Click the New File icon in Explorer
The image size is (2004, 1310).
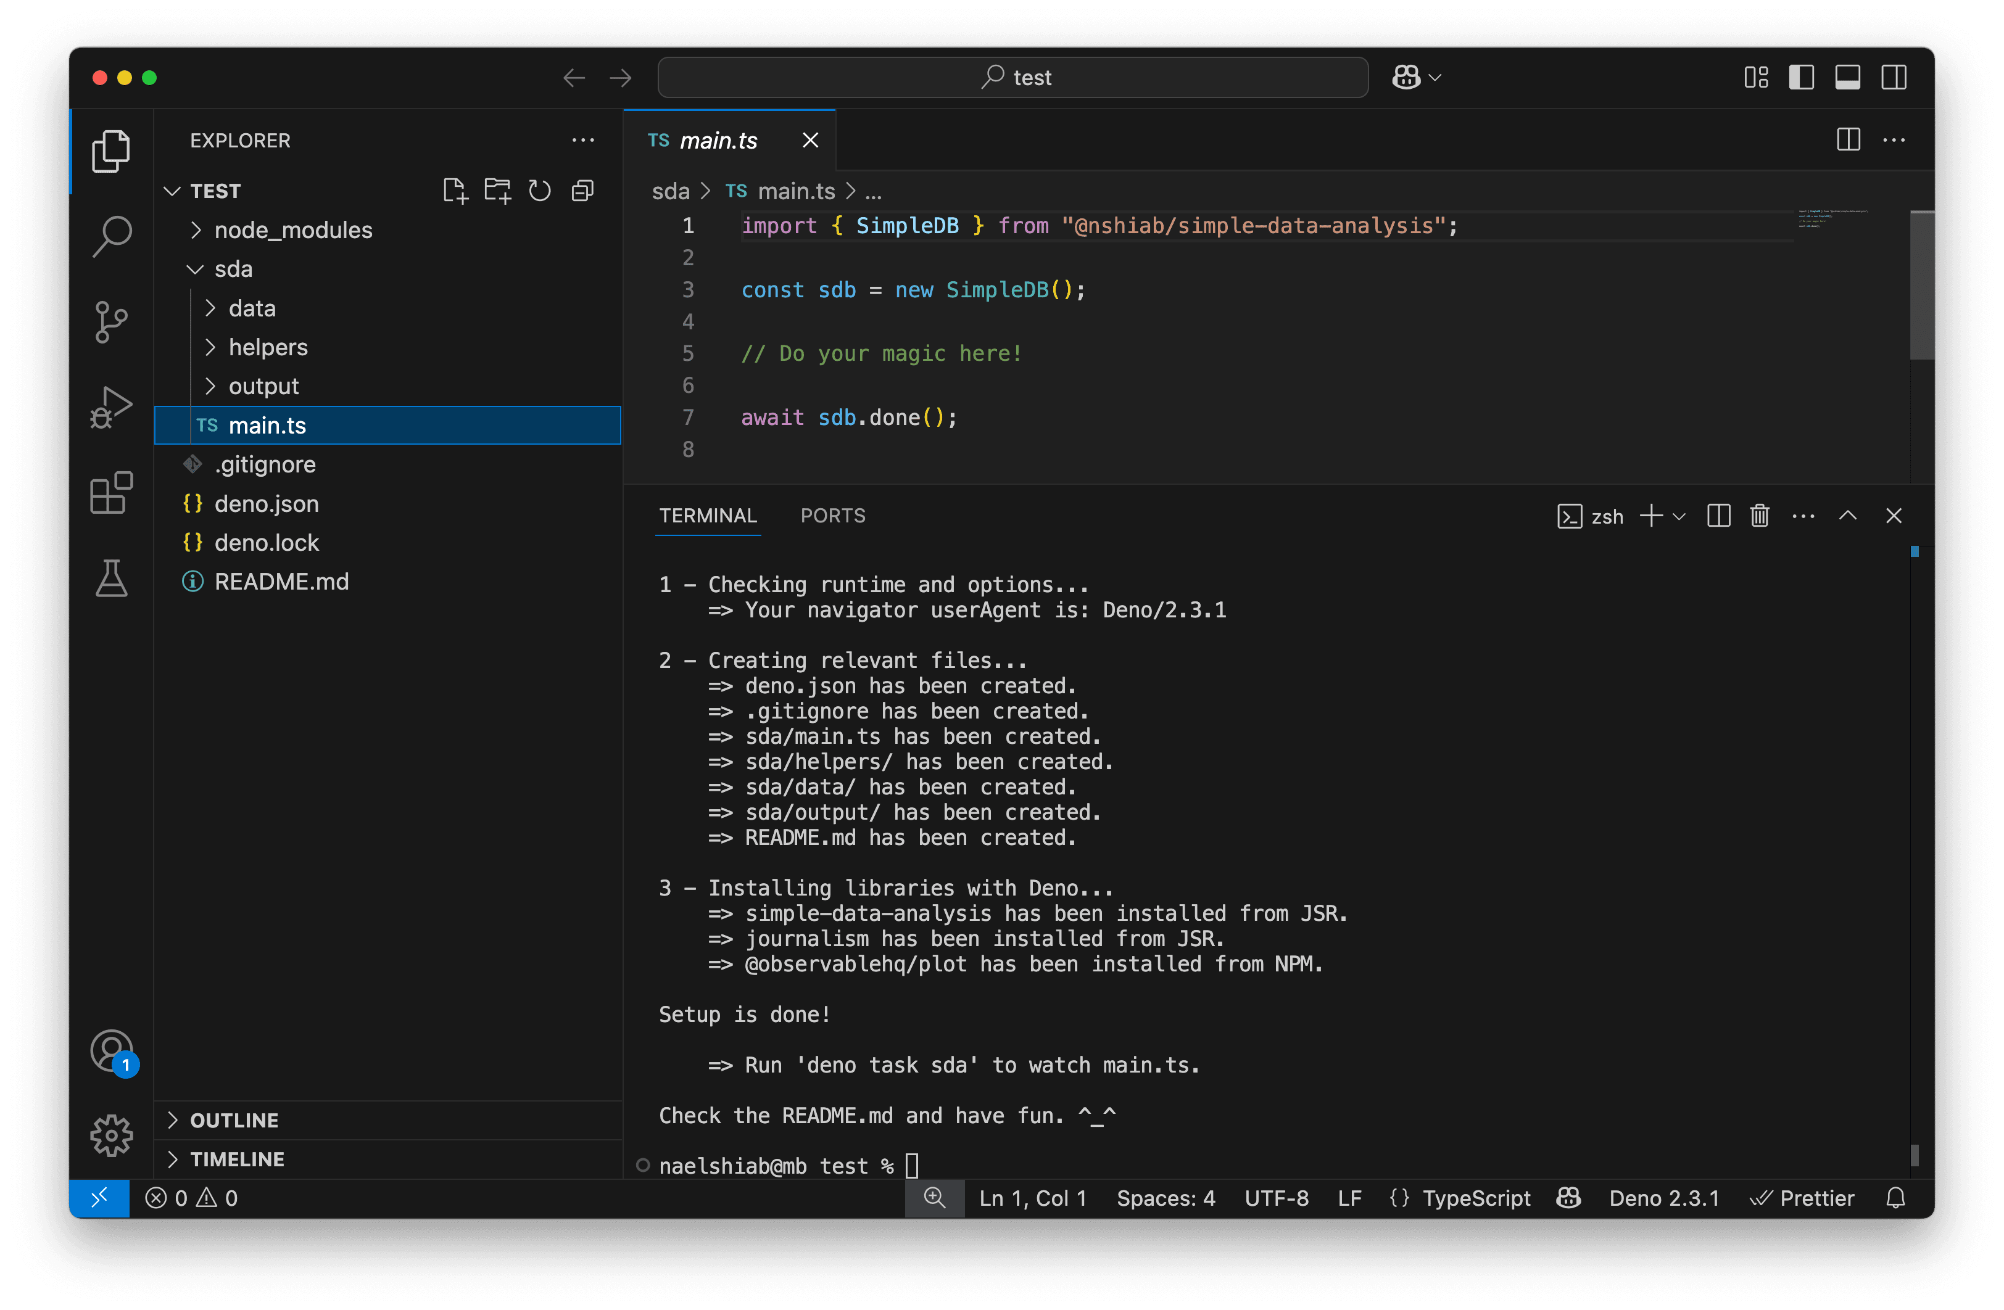point(455,191)
